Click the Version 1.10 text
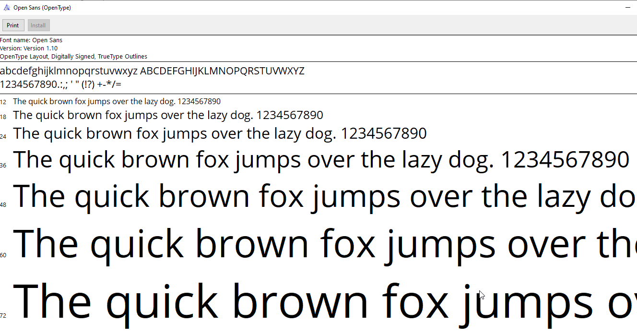Screen dimensions: 637x335 28,48
